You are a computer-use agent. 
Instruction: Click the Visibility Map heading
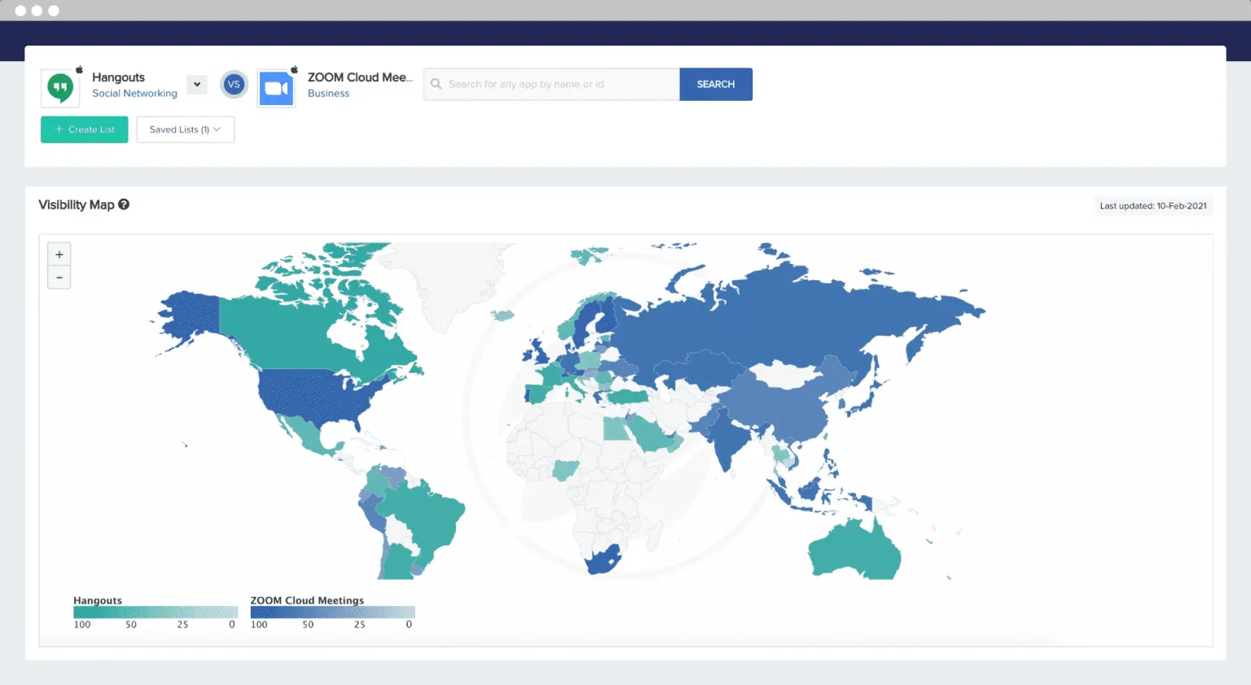point(77,204)
